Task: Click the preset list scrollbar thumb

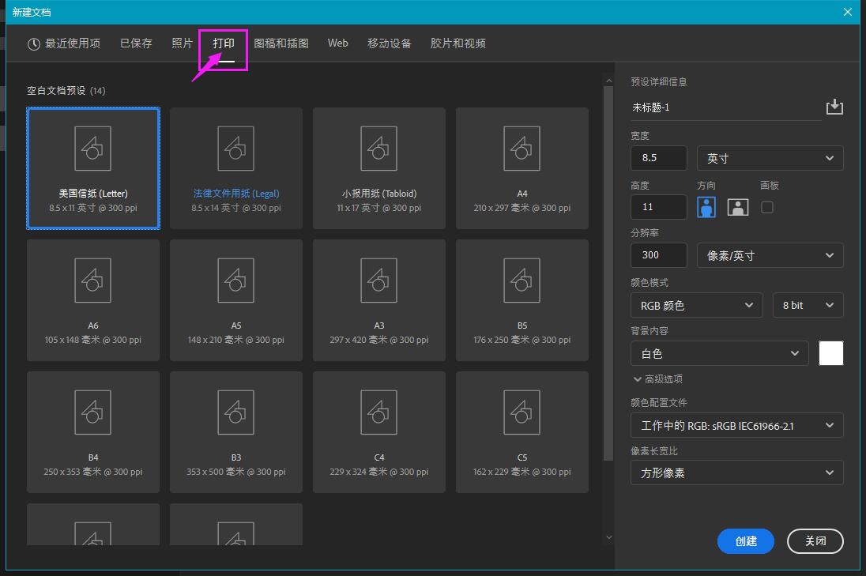Action: [608, 273]
